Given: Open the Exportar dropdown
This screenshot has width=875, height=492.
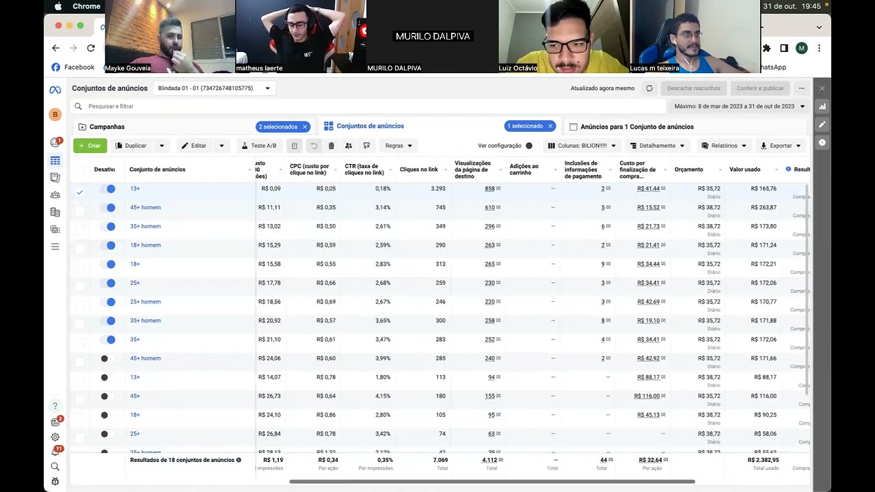Looking at the screenshot, I should pos(781,146).
